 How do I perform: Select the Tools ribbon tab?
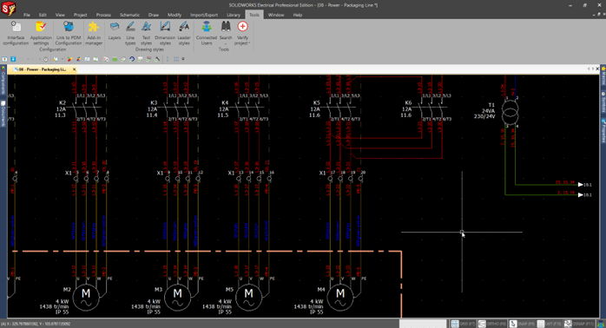pos(254,15)
